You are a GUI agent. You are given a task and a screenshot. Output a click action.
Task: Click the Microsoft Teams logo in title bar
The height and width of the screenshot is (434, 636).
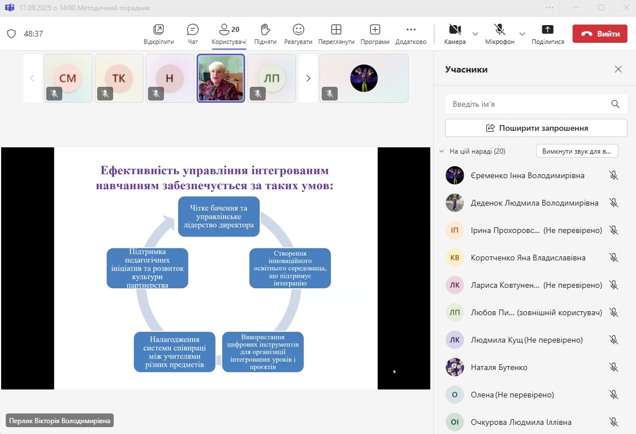pyautogui.click(x=9, y=7)
